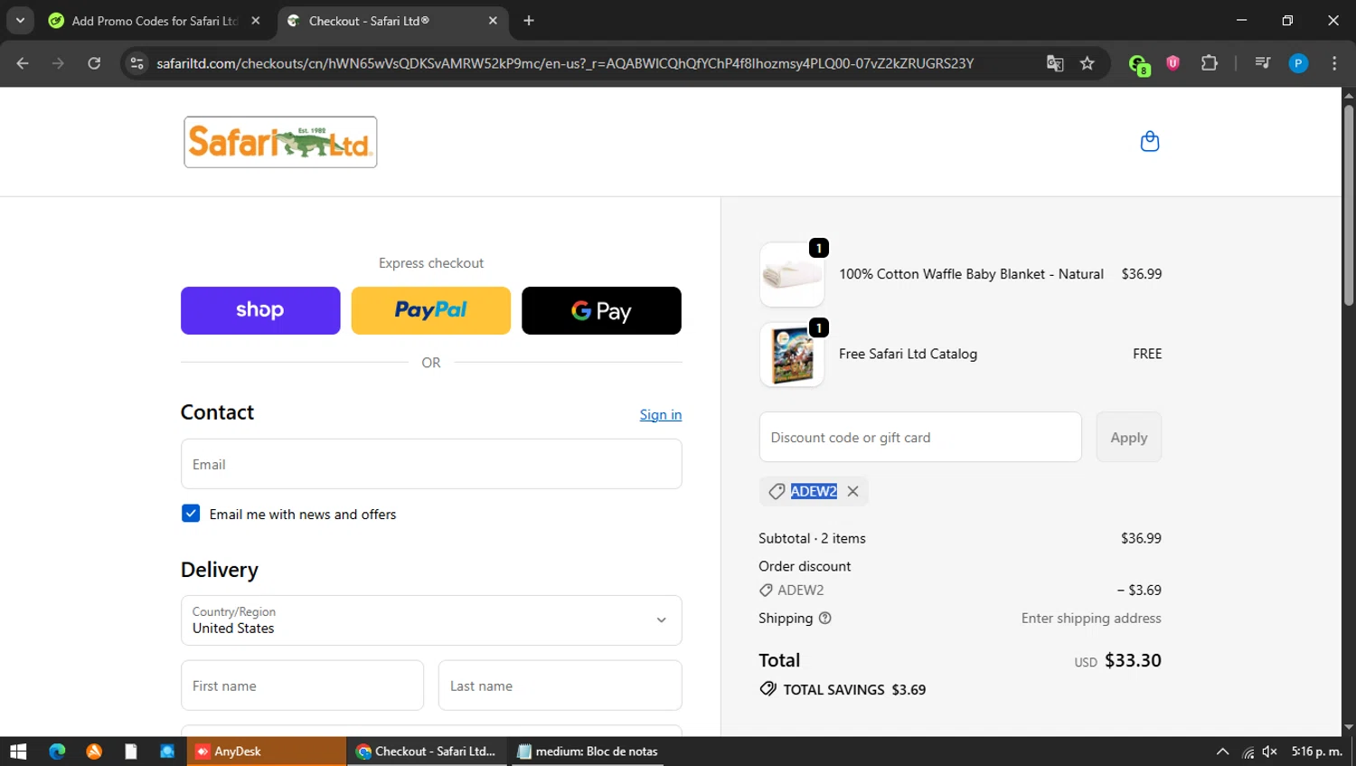1356x766 pixels.
Task: Click the highlighted ADEW2 code text
Action: (x=814, y=491)
